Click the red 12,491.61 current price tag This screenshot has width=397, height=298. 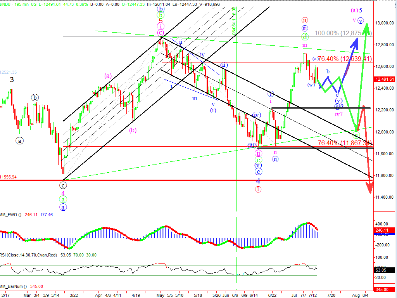(385, 79)
